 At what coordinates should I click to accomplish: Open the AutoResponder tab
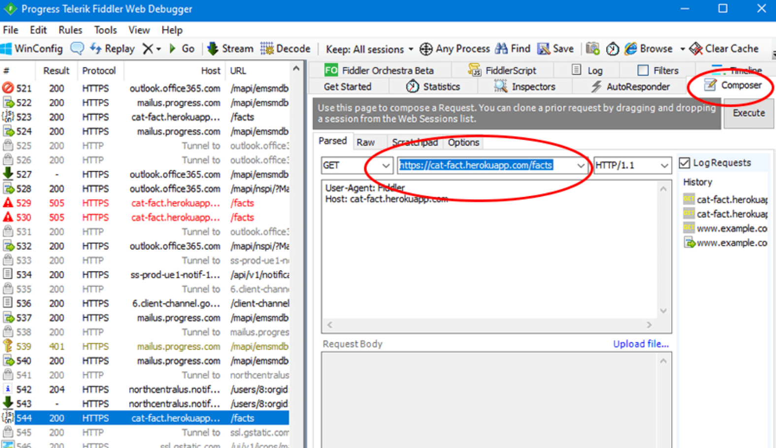coord(630,87)
